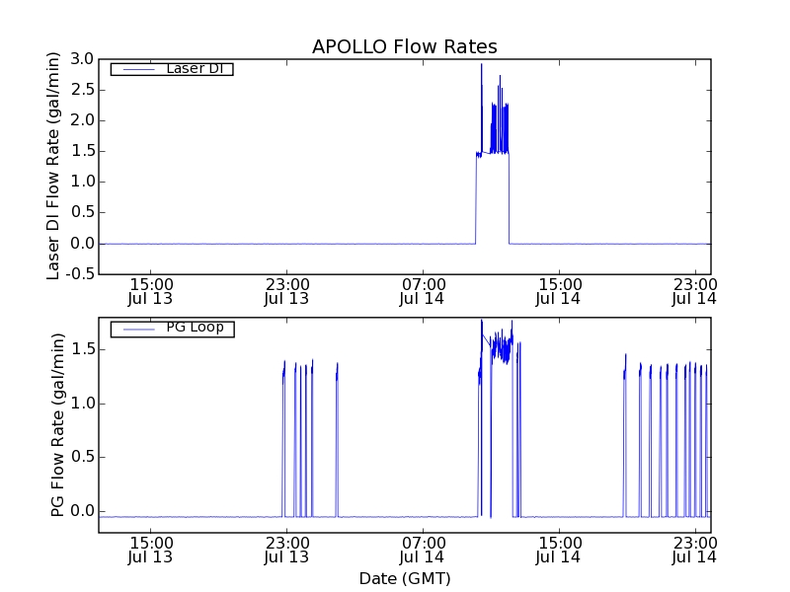
Task: Click the Date (GMT) x-axis label
Action: pos(404,578)
